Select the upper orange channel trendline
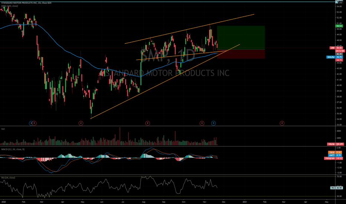Screen dimensions: 346x204 pos(189,29)
